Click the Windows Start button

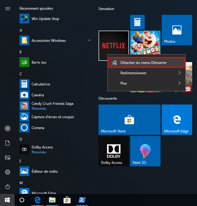click(7, 200)
